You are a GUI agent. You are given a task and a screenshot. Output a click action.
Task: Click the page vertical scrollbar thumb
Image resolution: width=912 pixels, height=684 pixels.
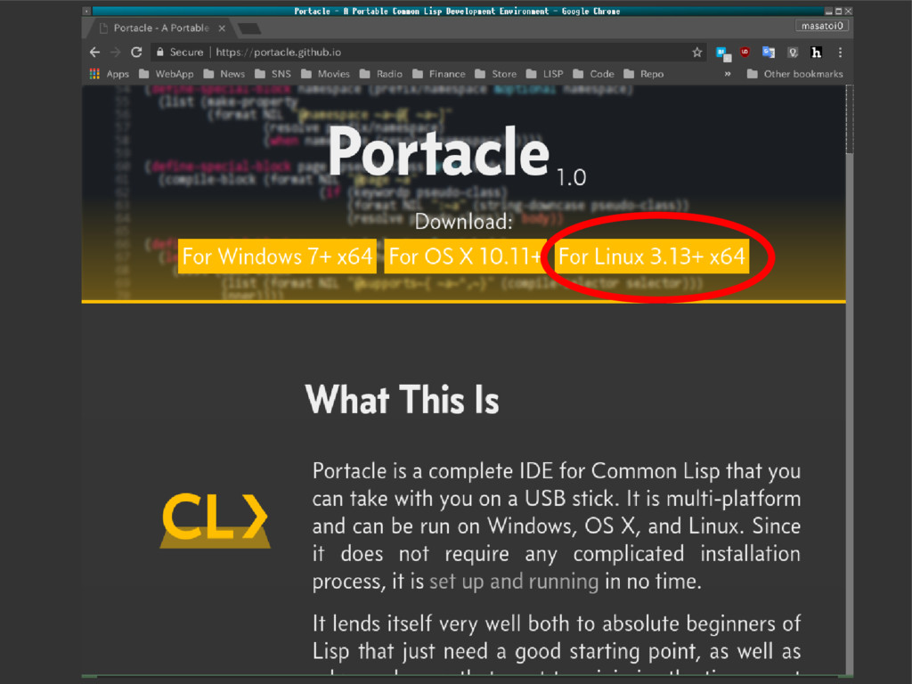click(850, 119)
